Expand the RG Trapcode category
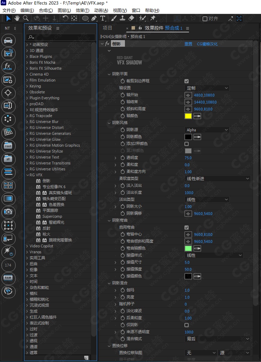 click(27, 116)
